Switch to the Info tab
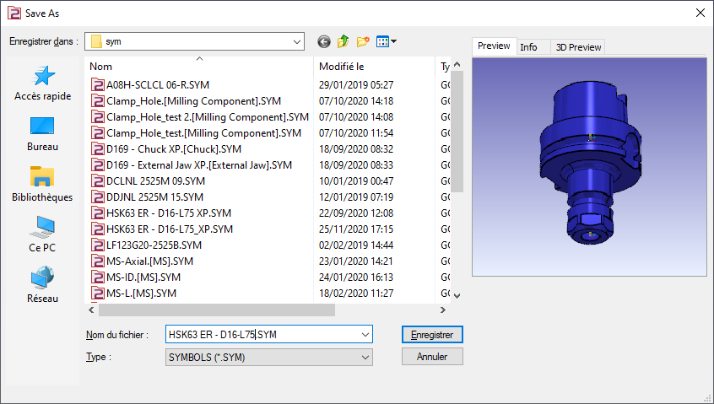Image resolution: width=714 pixels, height=404 pixels. 528,47
